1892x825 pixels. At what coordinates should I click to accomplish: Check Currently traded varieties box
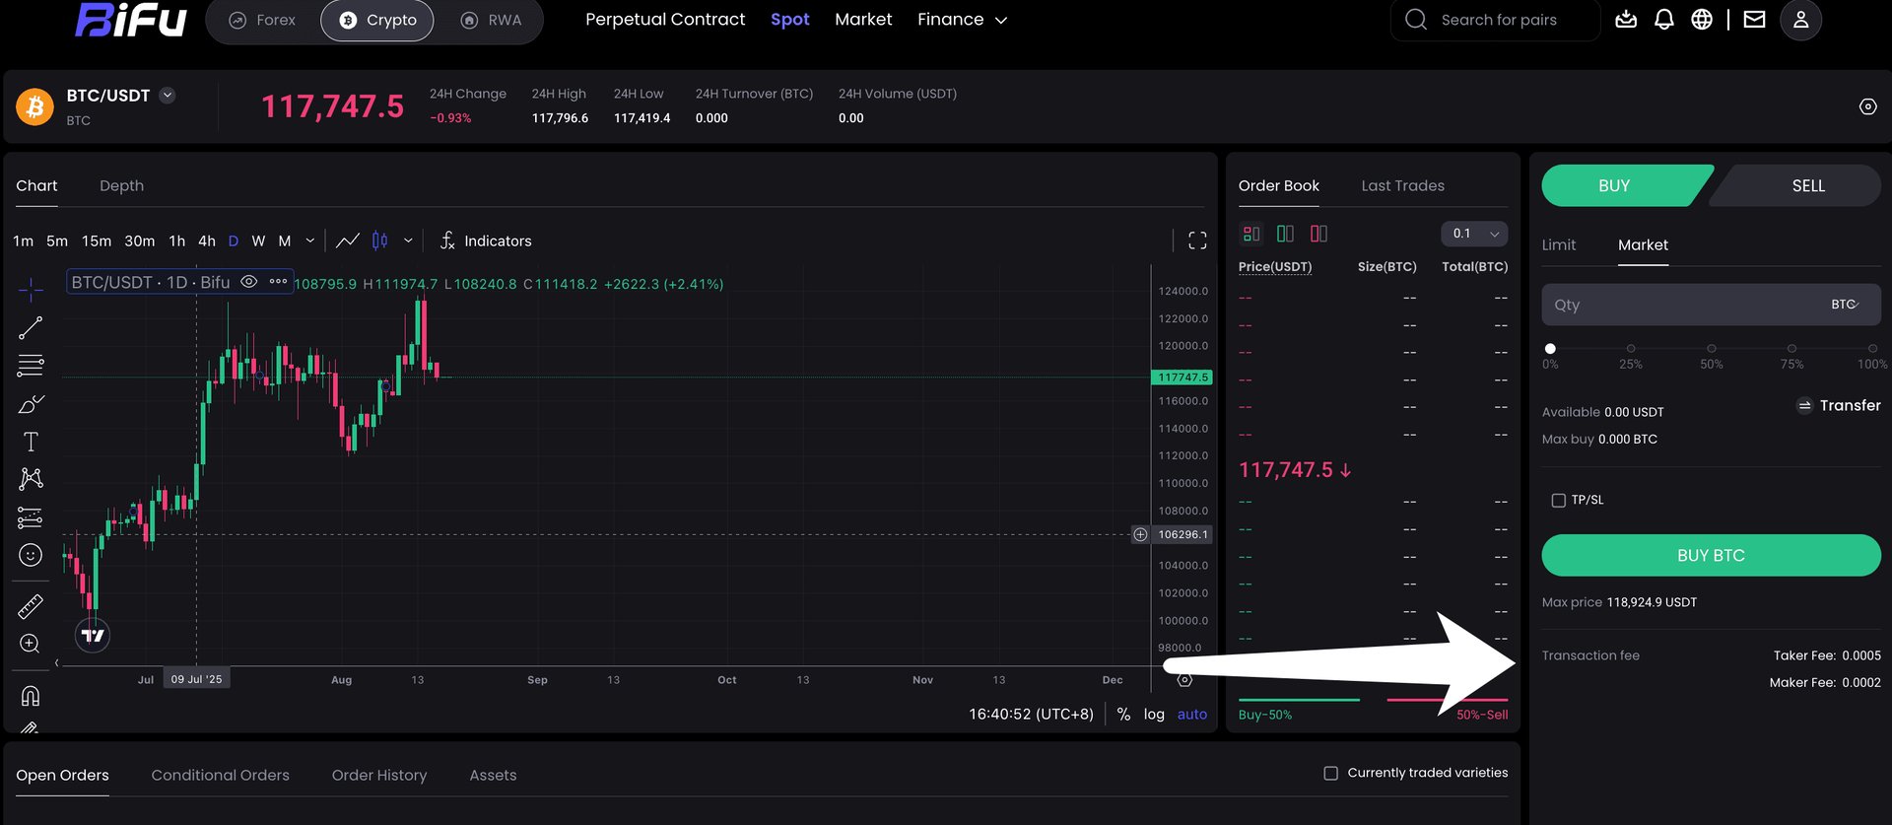pos(1330,773)
